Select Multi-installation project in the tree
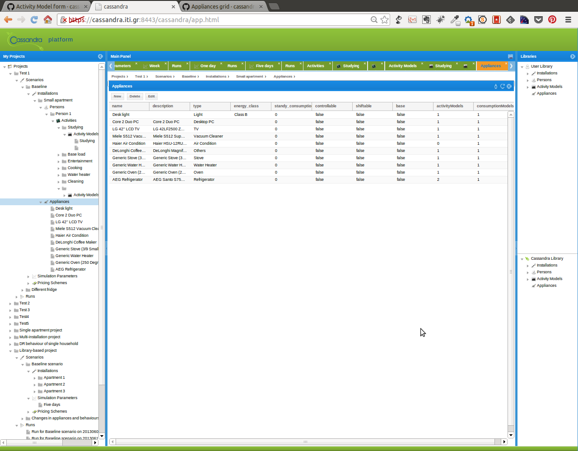Image resolution: width=578 pixels, height=451 pixels. [40, 337]
